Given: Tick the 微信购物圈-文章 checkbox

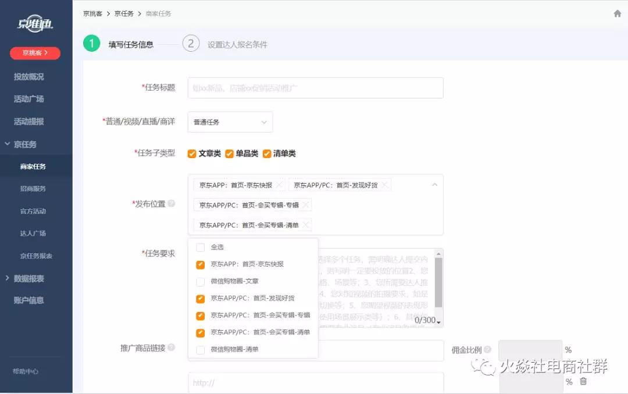Looking at the screenshot, I should (201, 282).
